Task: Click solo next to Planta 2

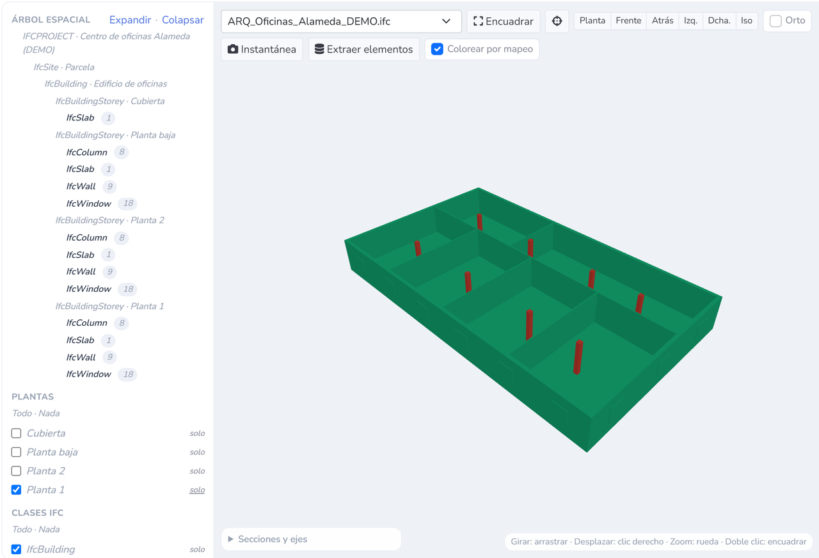Action: (197, 471)
